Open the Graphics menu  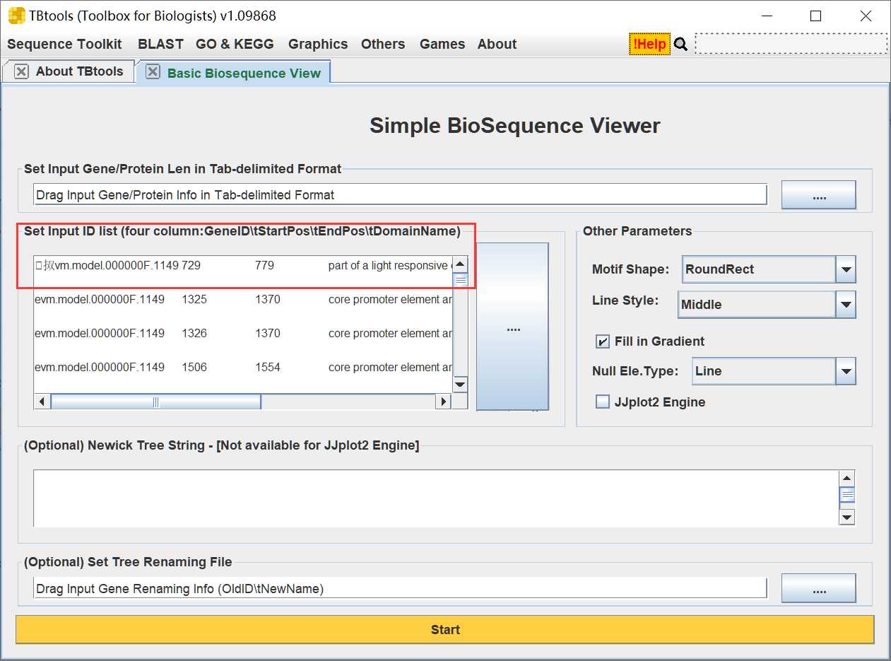[x=318, y=44]
